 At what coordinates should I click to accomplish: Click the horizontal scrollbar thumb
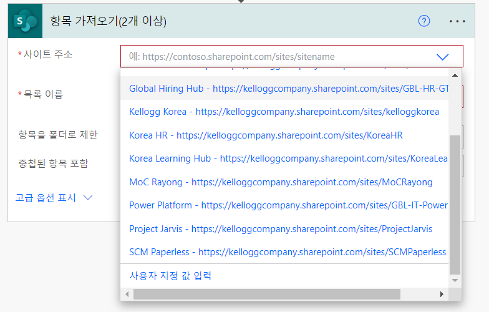pos(267,295)
